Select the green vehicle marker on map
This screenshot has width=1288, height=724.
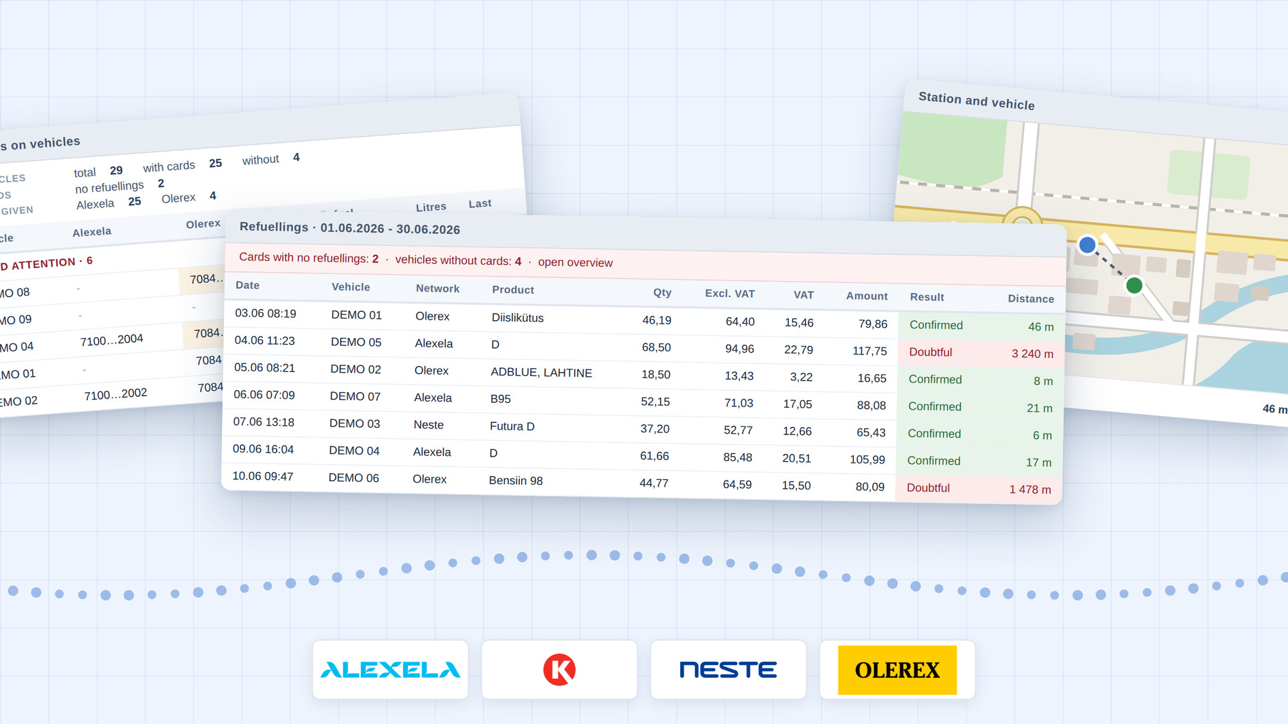tap(1134, 285)
